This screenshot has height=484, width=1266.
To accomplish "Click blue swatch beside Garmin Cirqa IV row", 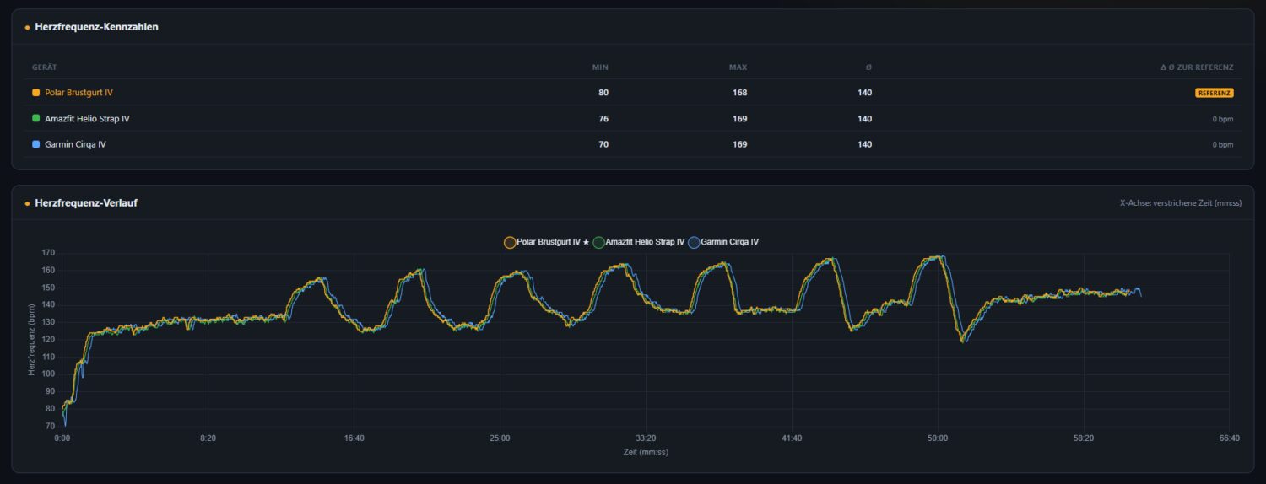I will (36, 145).
